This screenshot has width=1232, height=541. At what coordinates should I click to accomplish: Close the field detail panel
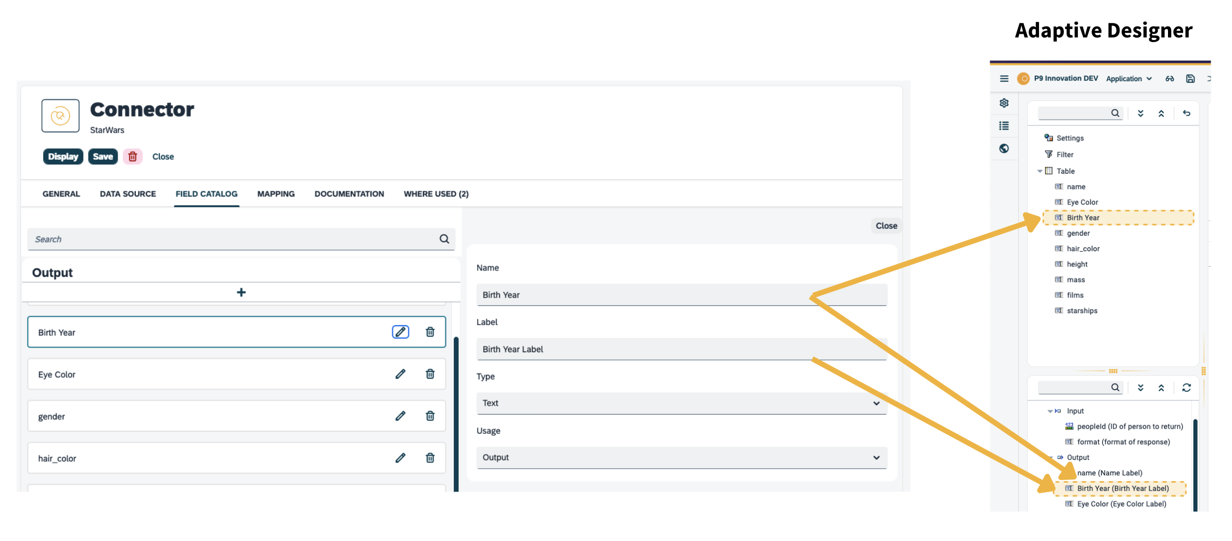[x=885, y=225]
